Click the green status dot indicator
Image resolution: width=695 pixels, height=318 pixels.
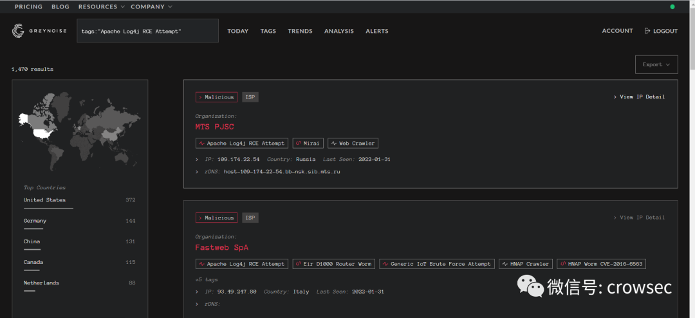click(x=672, y=6)
